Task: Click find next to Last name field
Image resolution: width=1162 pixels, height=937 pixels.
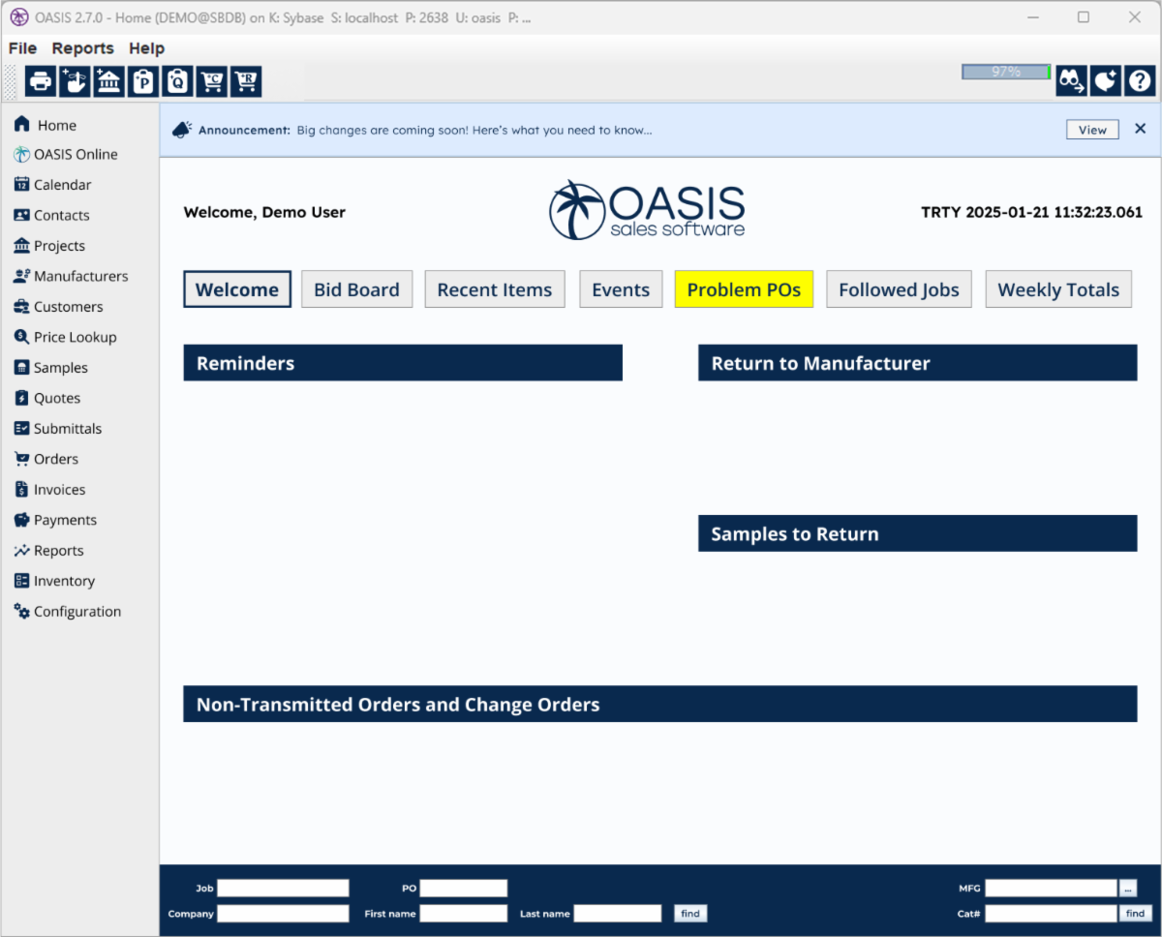Action: pos(690,914)
